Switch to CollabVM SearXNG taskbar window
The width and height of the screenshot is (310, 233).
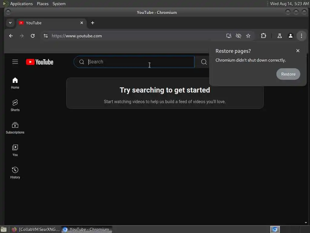(x=35, y=229)
